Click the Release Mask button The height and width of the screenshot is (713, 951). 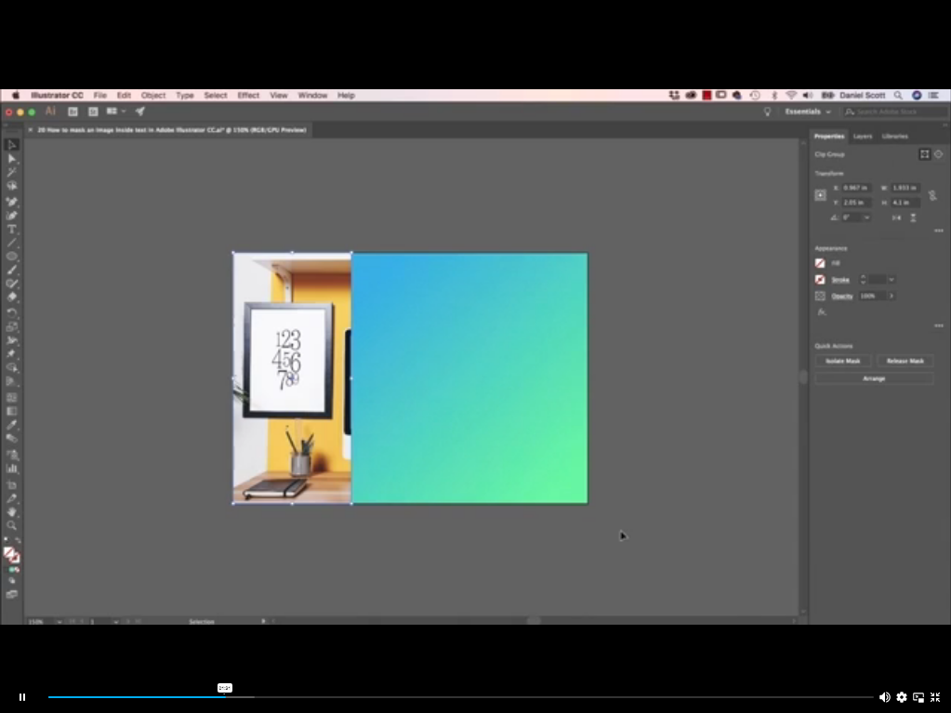(904, 361)
